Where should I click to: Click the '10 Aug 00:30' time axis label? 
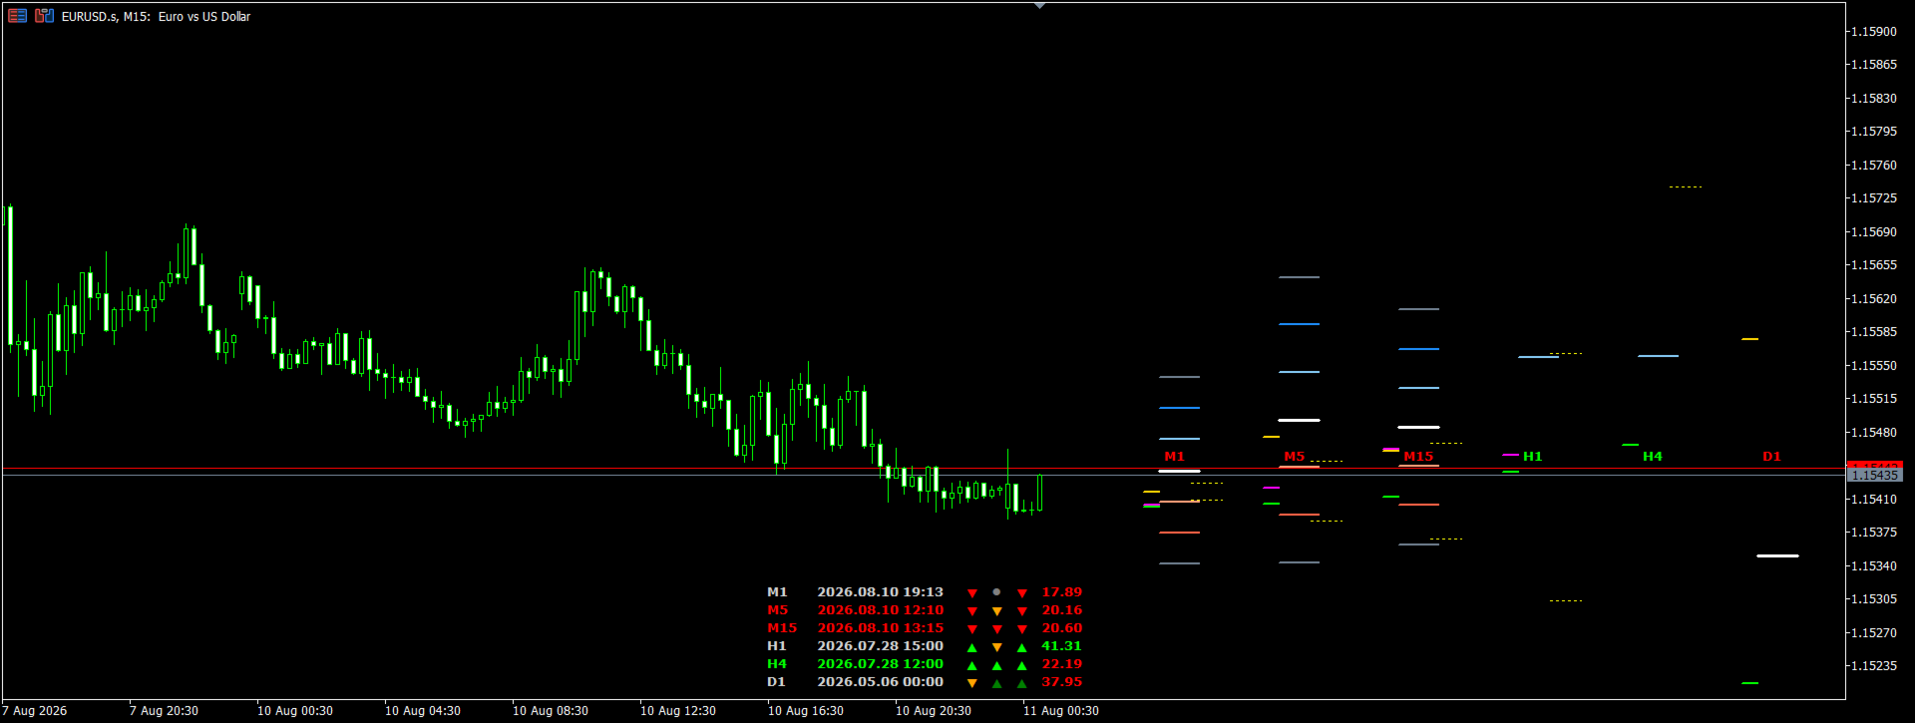click(x=295, y=711)
